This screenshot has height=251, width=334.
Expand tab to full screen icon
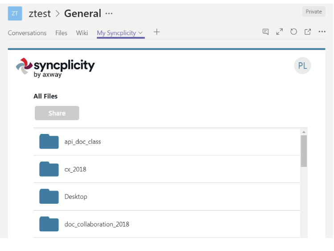click(280, 32)
